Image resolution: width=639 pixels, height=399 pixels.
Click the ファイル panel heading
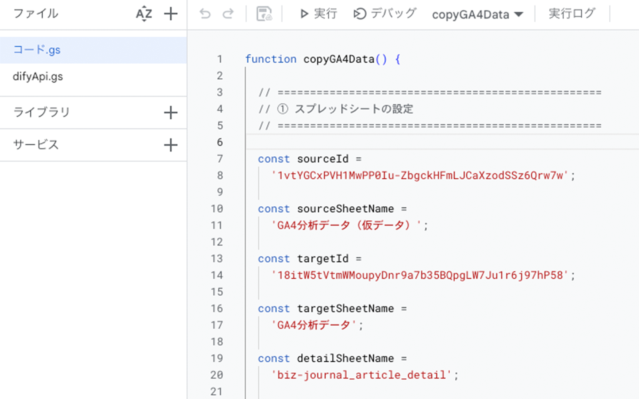point(36,14)
